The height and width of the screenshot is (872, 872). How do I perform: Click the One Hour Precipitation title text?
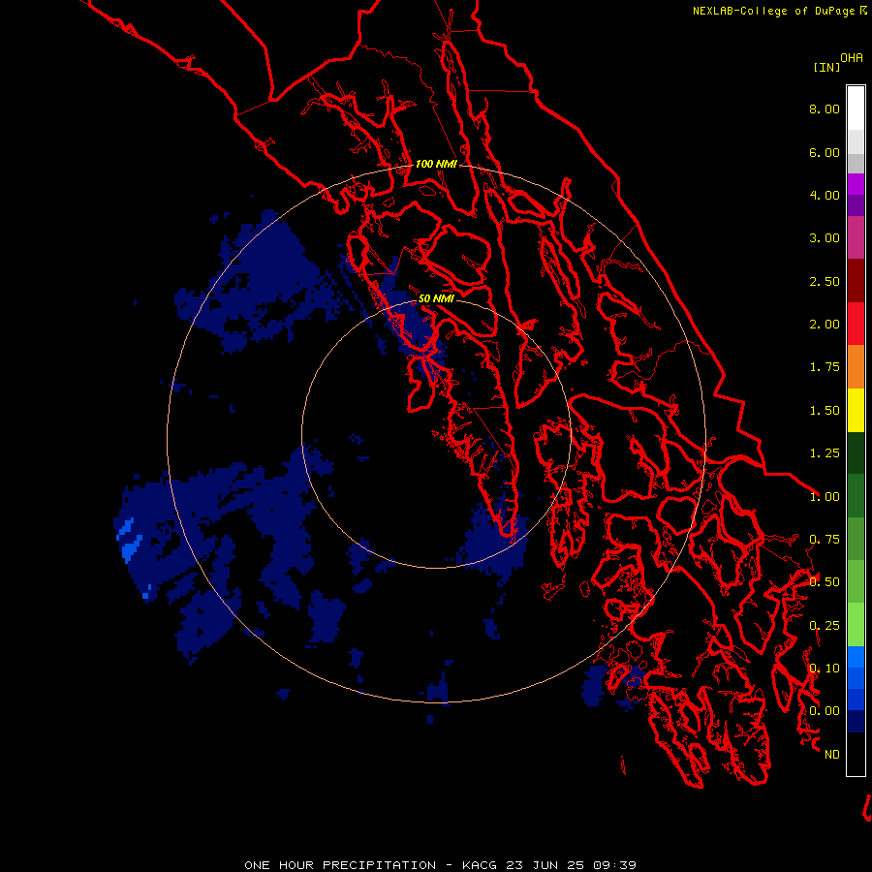[340, 865]
